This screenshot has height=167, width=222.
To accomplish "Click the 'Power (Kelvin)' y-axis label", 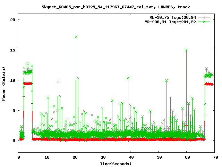I will tap(3, 84).
